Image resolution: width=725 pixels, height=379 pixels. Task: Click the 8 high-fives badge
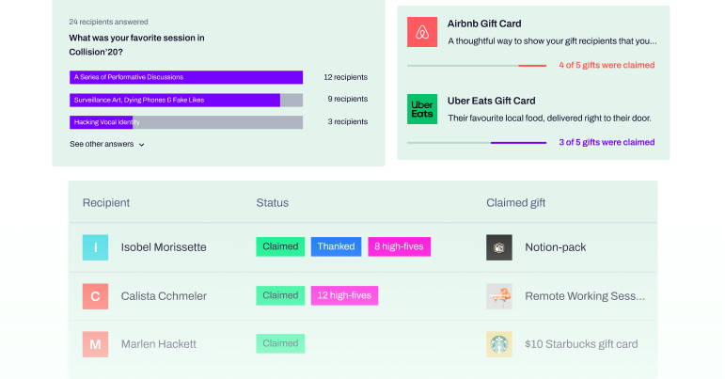399,246
